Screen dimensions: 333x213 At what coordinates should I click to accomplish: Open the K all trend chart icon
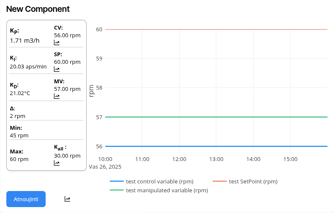(57, 163)
